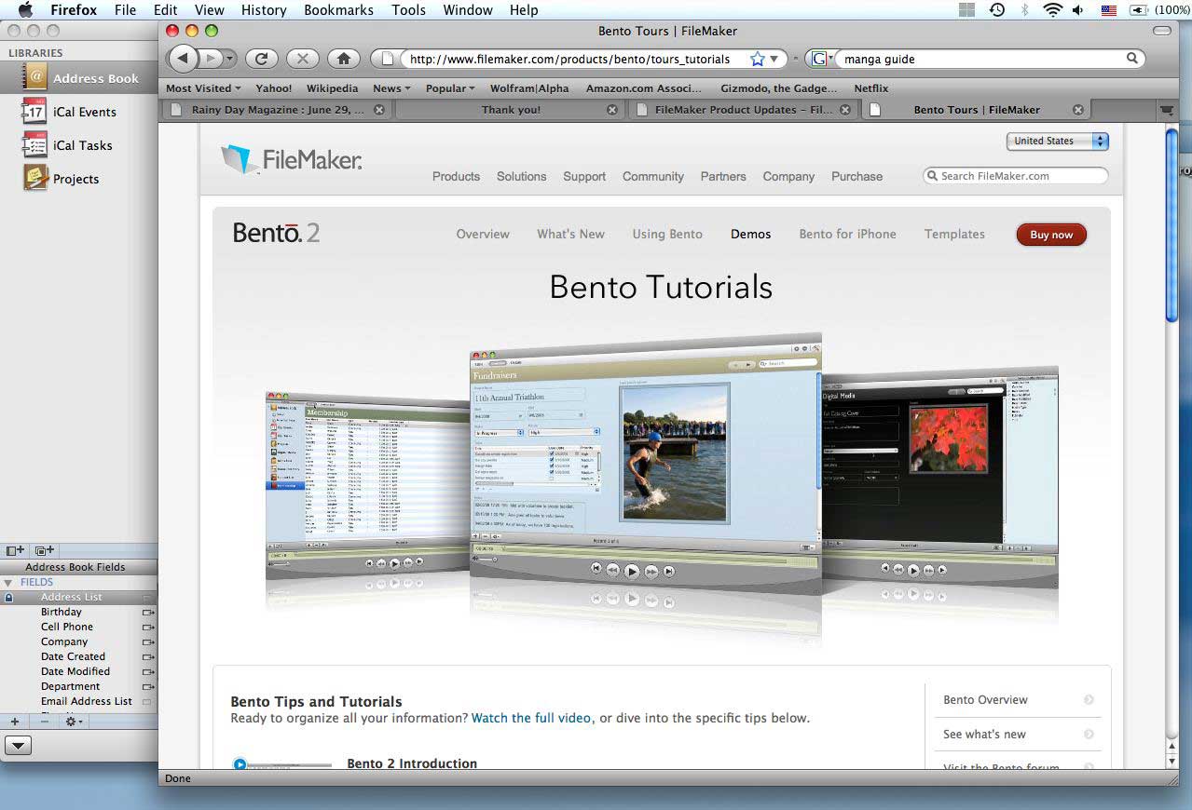Click the stop loading X button
The width and height of the screenshot is (1192, 810).
pos(302,59)
